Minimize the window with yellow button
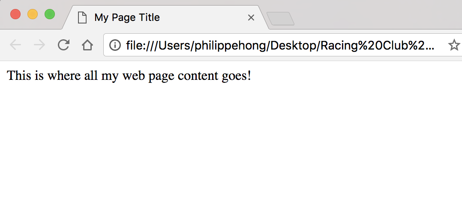 (x=33, y=14)
